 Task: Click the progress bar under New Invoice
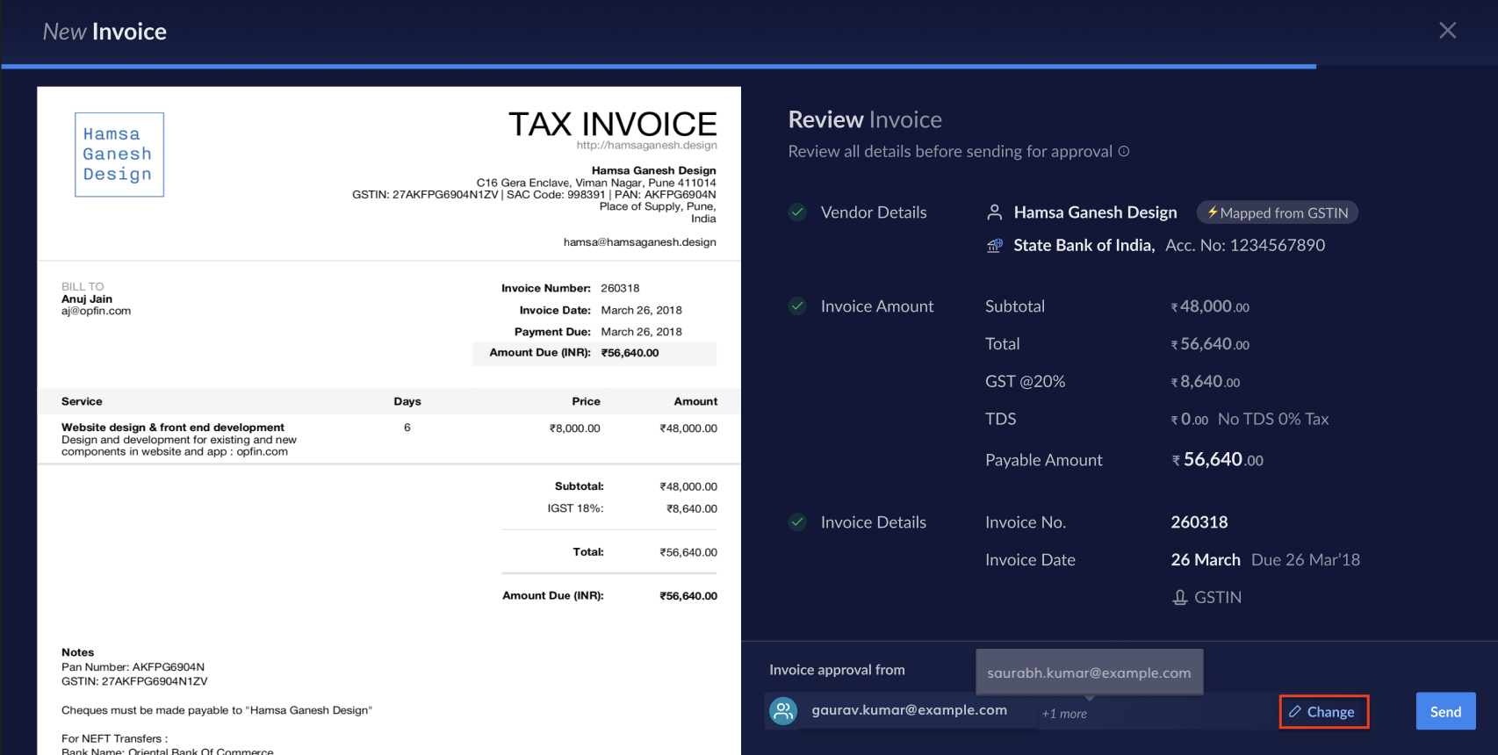pos(659,66)
